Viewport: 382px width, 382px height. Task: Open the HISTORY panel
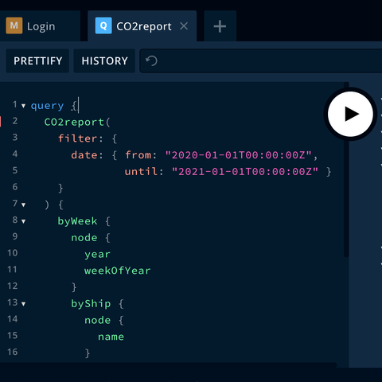click(104, 60)
